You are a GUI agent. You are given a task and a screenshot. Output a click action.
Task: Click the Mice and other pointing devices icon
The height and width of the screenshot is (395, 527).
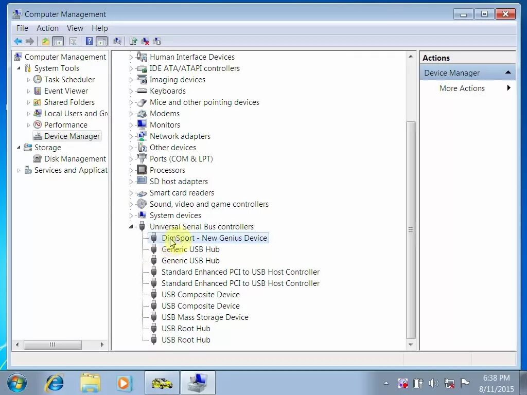tap(142, 102)
